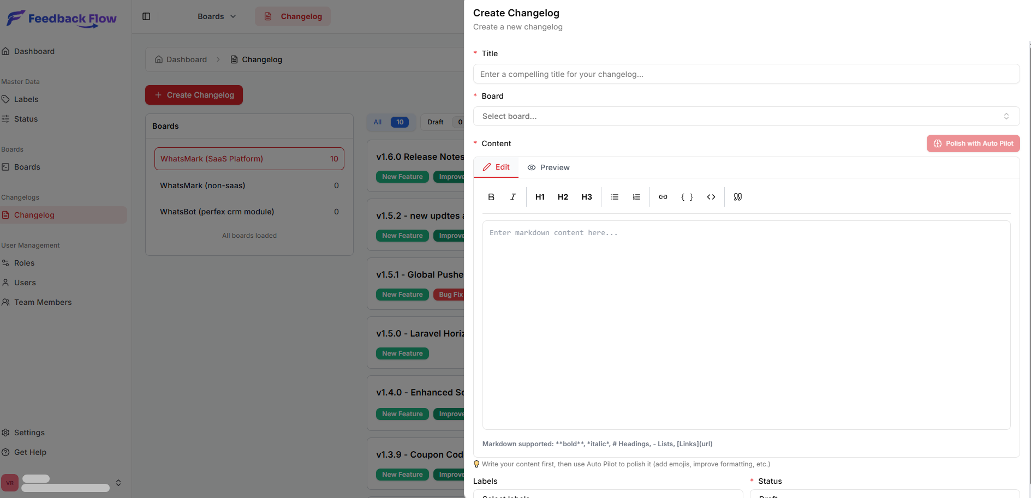The width and height of the screenshot is (1031, 498).
Task: Click Polish with Auto Pilot
Action: (973, 143)
